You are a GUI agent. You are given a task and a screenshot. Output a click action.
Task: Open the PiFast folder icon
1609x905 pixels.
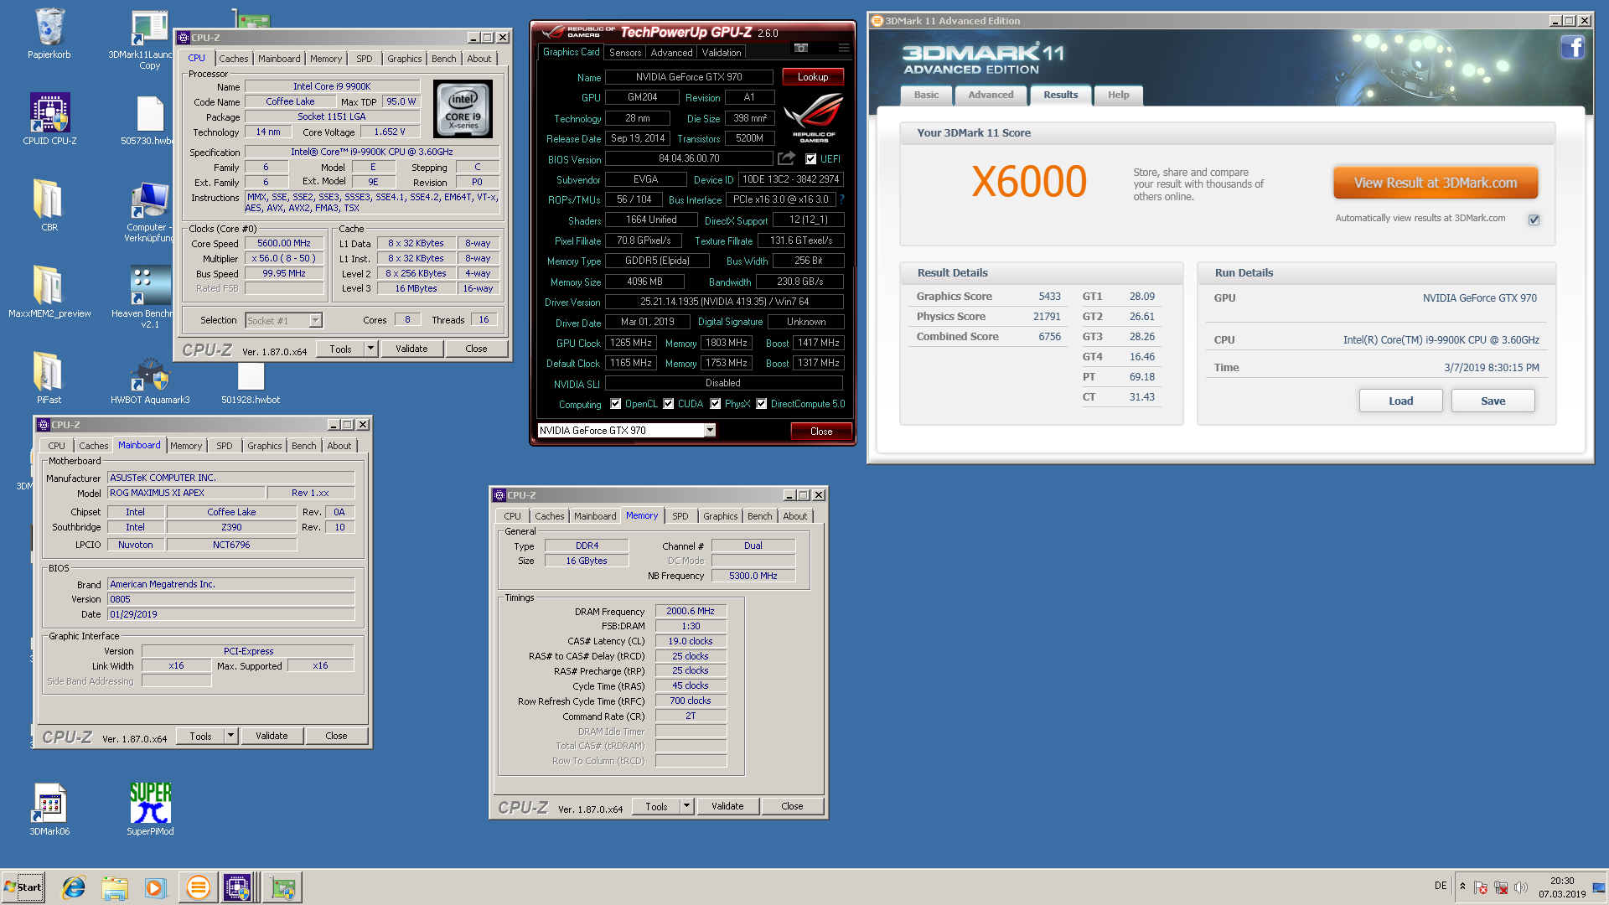pyautogui.click(x=49, y=378)
